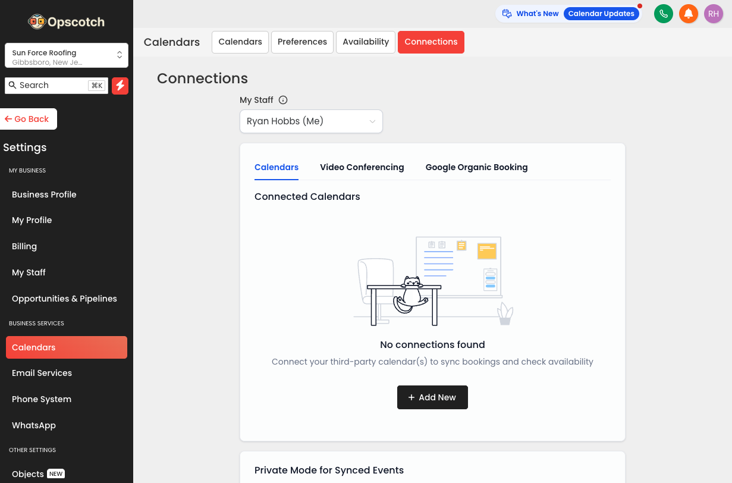This screenshot has height=483, width=732.
Task: Click the green phone dialer icon
Action: click(663, 14)
